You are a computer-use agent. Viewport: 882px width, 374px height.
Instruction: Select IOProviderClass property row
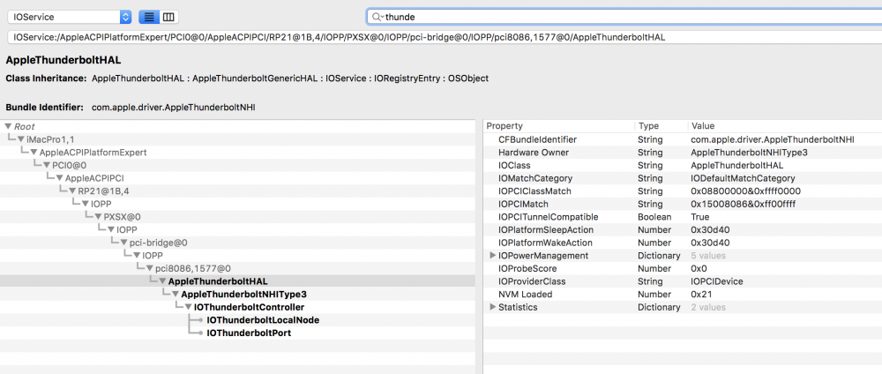(683, 281)
